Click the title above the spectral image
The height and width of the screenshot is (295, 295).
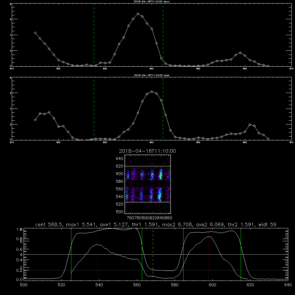coord(147,151)
